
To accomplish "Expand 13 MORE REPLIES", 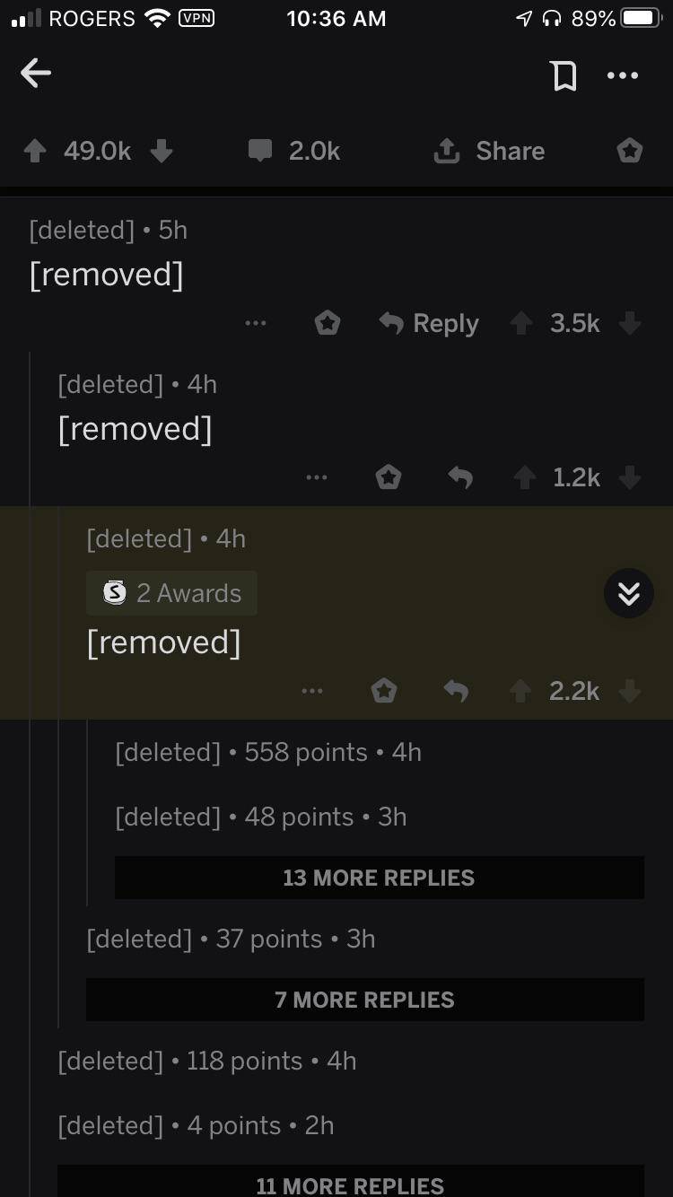I will point(379,878).
